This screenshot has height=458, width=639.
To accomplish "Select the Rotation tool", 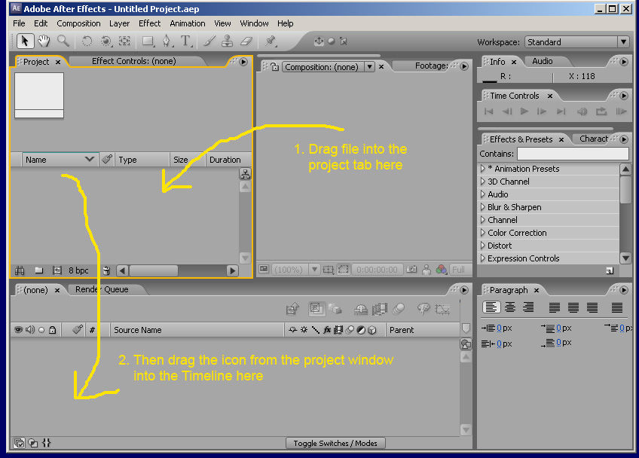I will point(87,41).
